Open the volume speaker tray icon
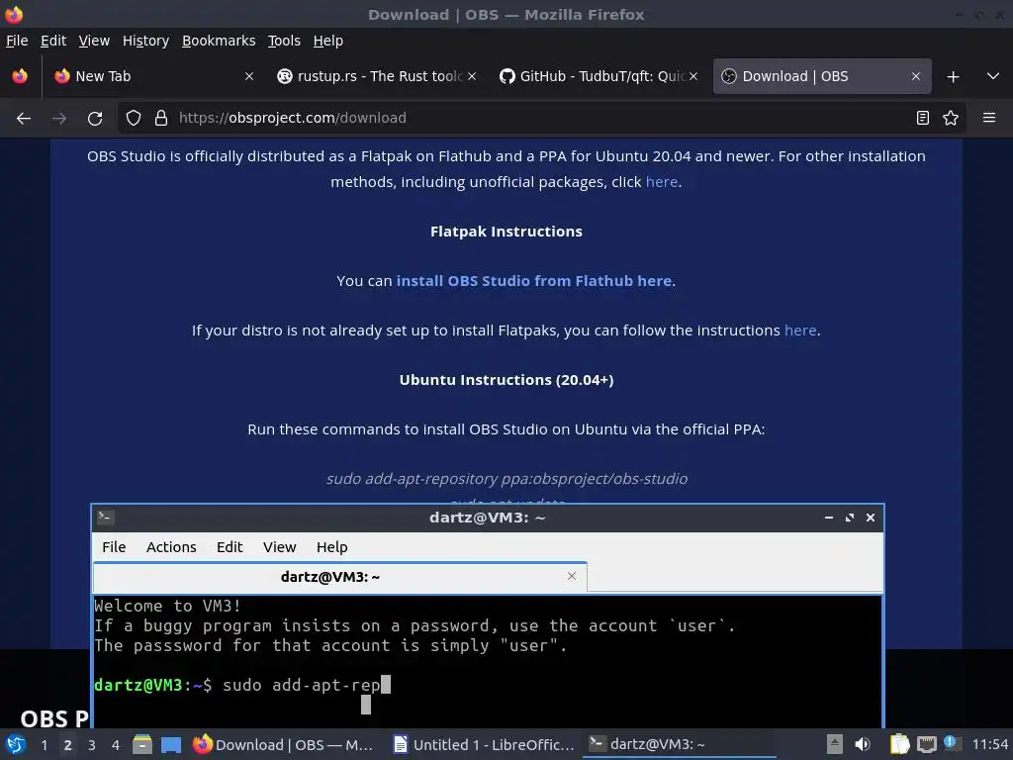Viewport: 1013px width, 760px height. (863, 744)
